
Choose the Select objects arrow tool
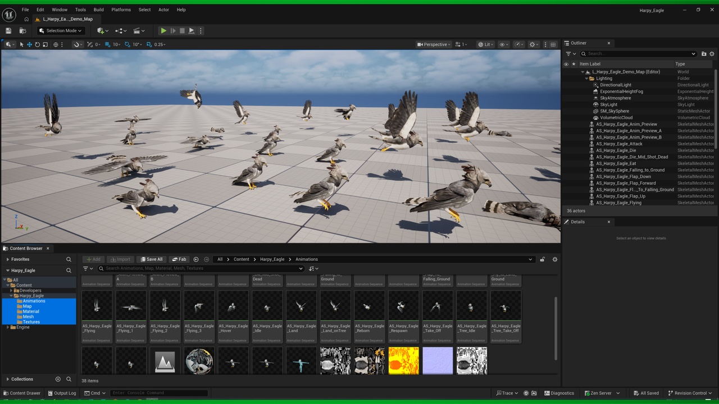[x=21, y=44]
